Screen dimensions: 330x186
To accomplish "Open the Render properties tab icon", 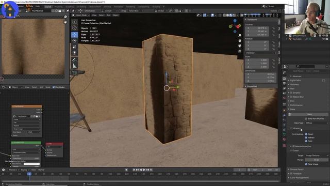I will point(284,79).
